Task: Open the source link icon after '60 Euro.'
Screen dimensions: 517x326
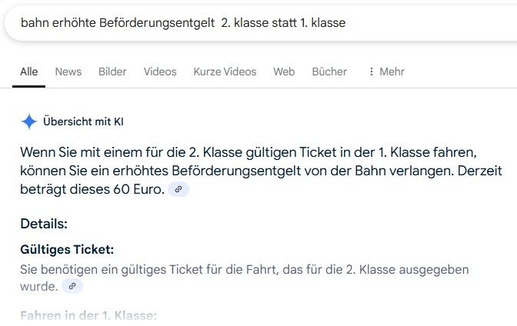Action: click(178, 189)
